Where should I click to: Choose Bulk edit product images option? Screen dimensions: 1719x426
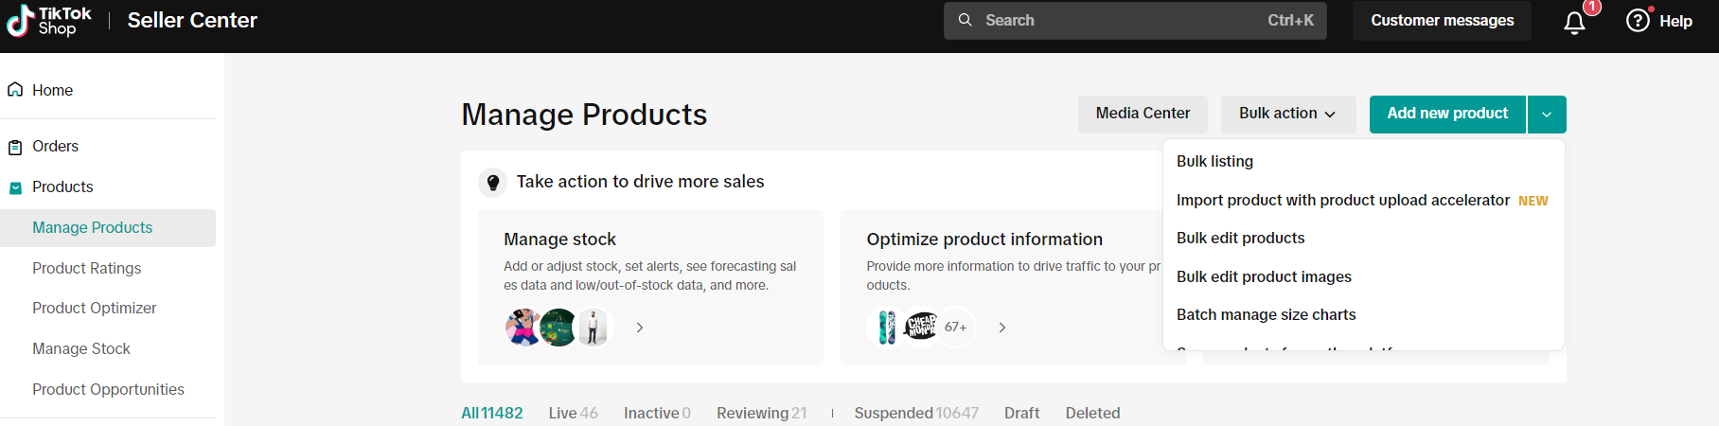click(x=1264, y=276)
